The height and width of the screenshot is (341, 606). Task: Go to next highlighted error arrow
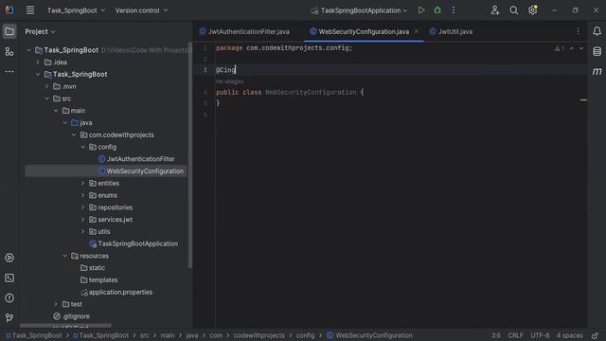point(581,48)
